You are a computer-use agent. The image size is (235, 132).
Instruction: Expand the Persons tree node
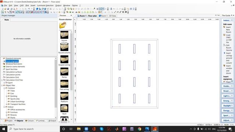[7, 115]
